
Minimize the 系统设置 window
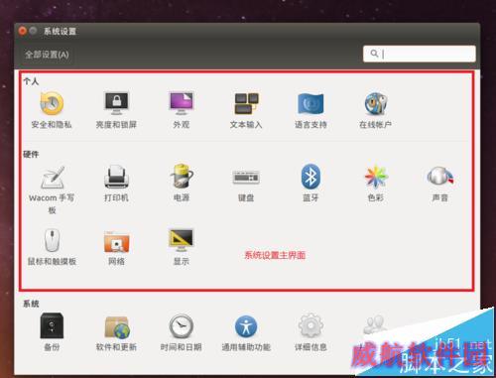[33, 31]
